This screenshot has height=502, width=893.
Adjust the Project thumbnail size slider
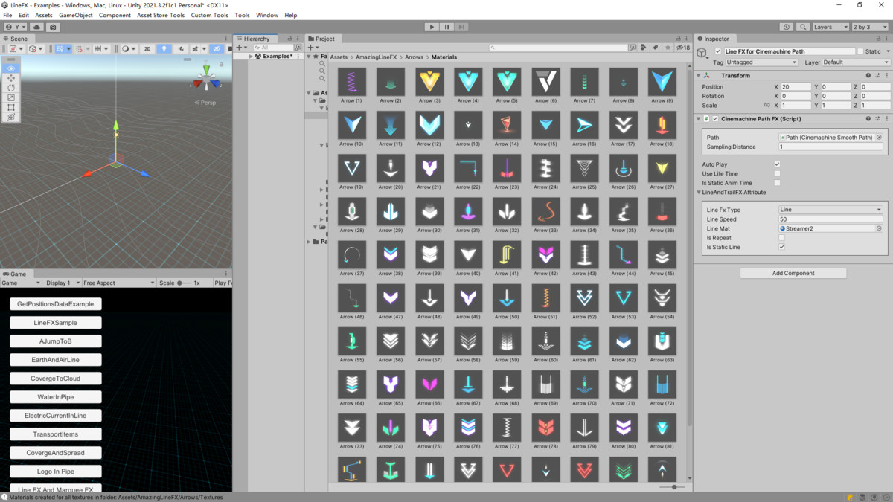point(673,487)
